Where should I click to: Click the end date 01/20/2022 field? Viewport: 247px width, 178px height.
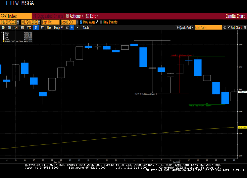pyautogui.click(x=30, y=22)
